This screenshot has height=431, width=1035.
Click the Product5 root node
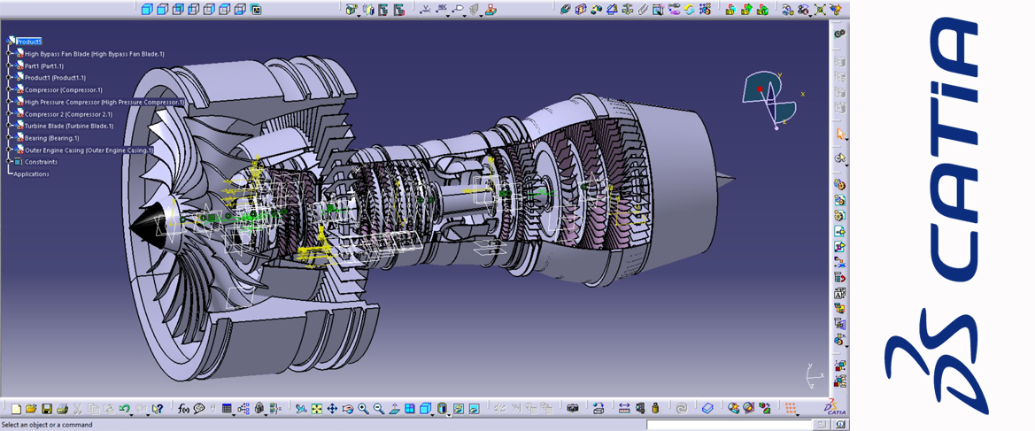tap(28, 42)
